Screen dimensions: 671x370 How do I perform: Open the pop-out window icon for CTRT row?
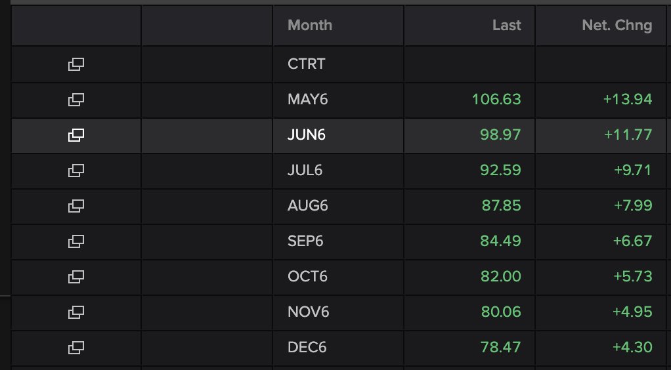pyautogui.click(x=76, y=64)
